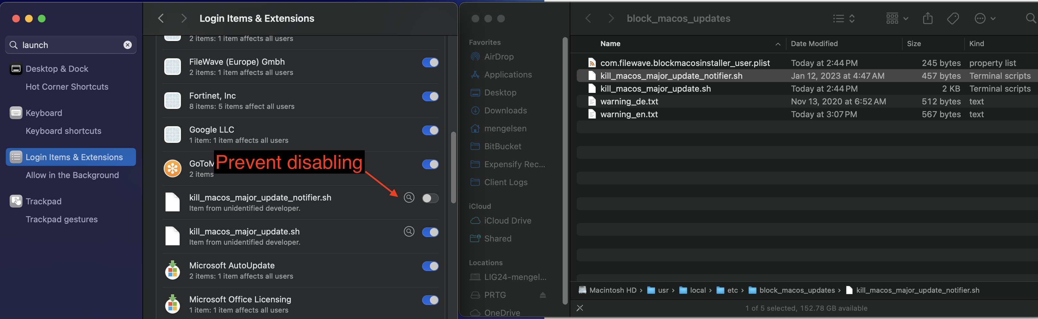Viewport: 1038px width, 319px height.
Task: Reveal kill_macos_major_update.sh via magnifier icon
Action: click(x=409, y=231)
